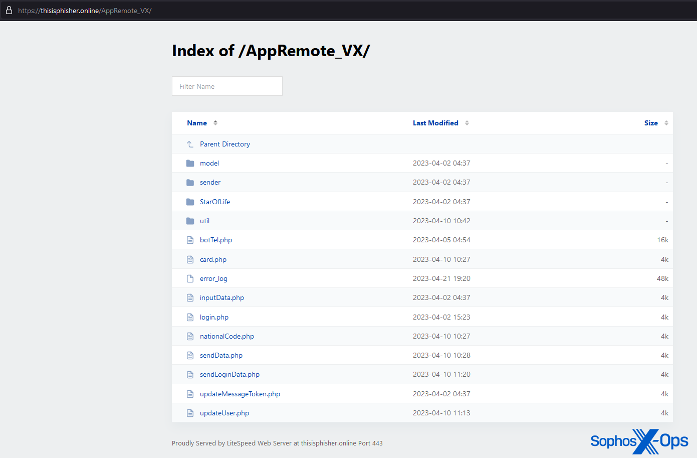Click the error_log file icon
697x458 pixels.
click(190, 278)
